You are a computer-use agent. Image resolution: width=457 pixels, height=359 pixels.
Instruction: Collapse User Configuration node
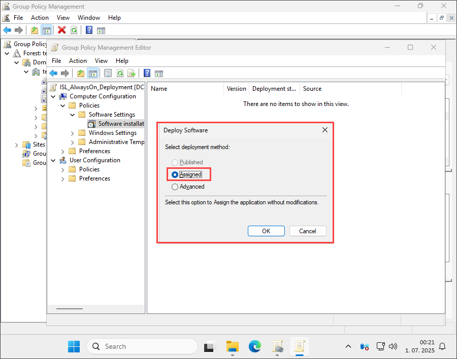(x=53, y=160)
